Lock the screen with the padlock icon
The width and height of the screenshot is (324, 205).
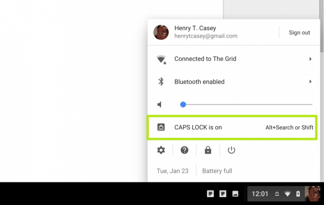click(x=208, y=150)
